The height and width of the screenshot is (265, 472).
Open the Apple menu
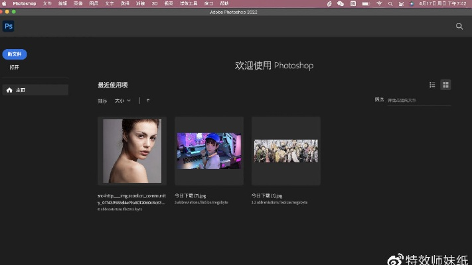[x=4, y=3]
